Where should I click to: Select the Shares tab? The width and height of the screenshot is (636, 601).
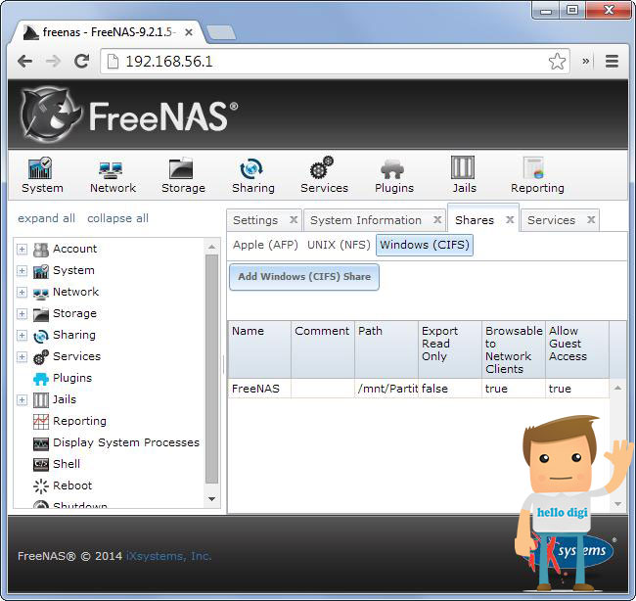point(475,220)
